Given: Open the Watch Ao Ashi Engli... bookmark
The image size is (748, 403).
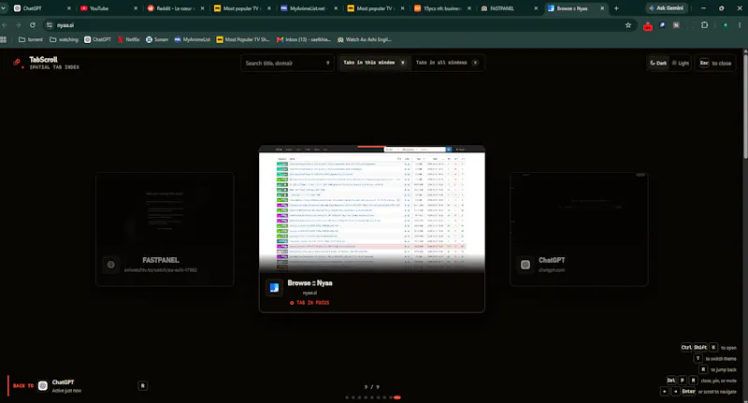Looking at the screenshot, I should click(x=365, y=39).
